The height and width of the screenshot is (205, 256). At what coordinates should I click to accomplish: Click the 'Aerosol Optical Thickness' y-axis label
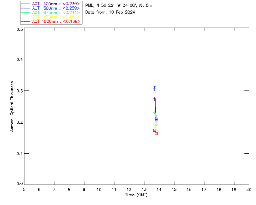point(12,107)
